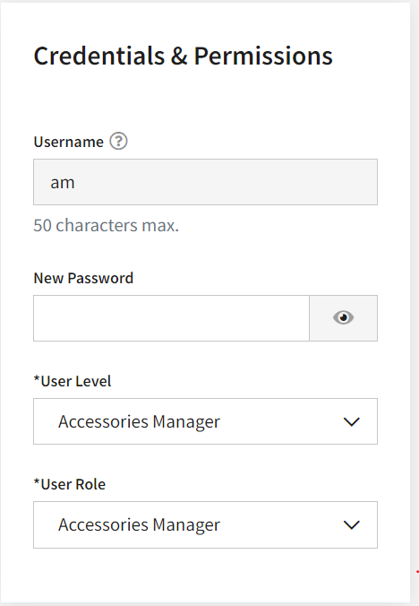The height and width of the screenshot is (606, 419).
Task: Open the User Role dropdown
Action: tap(205, 524)
